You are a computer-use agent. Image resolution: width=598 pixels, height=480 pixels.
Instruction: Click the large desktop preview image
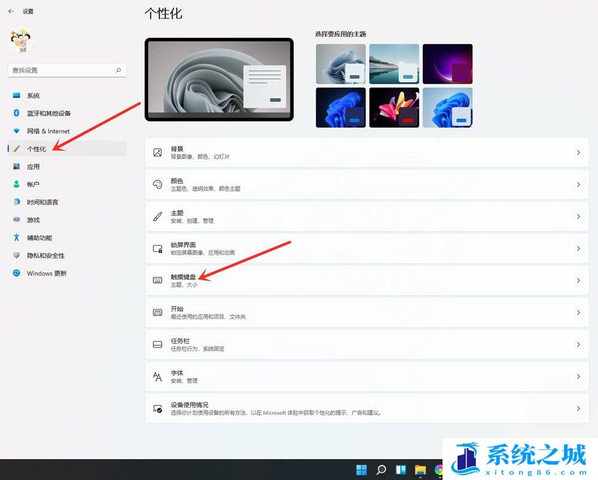(x=219, y=80)
